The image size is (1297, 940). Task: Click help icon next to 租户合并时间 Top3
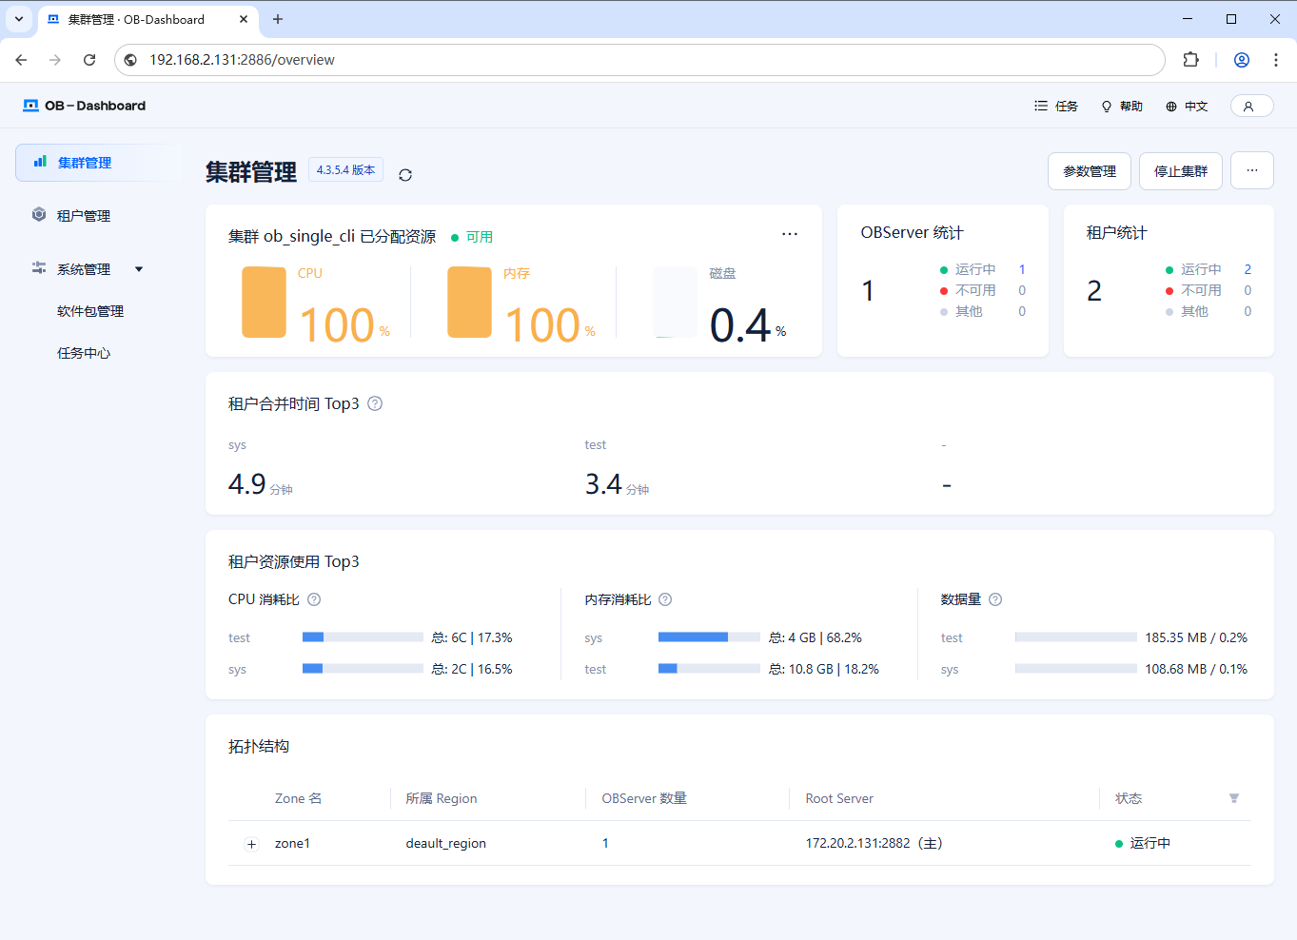coord(375,403)
